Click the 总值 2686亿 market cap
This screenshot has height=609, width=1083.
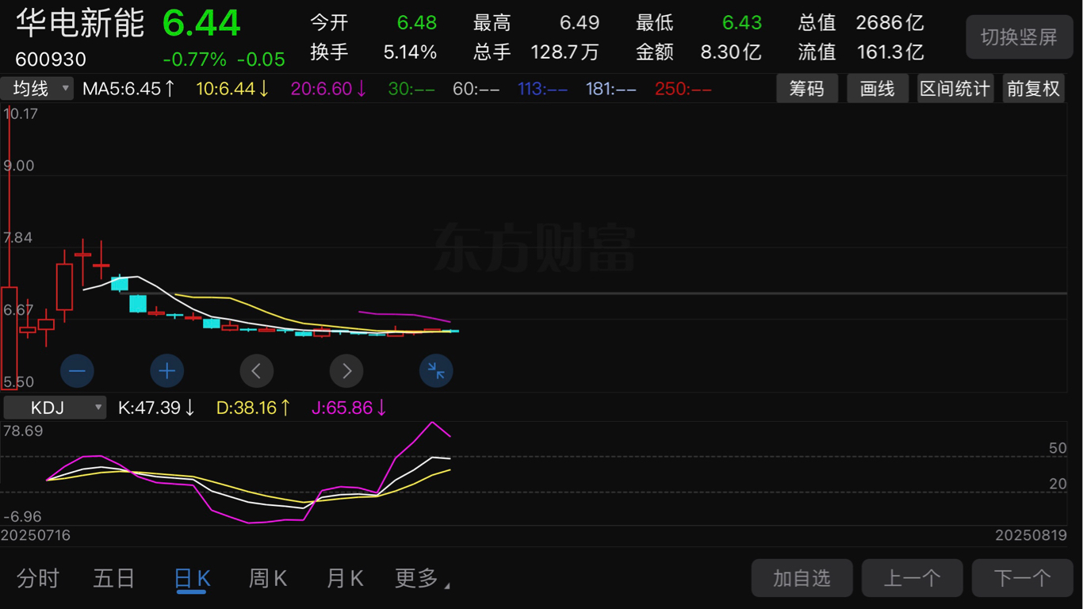[x=861, y=23]
